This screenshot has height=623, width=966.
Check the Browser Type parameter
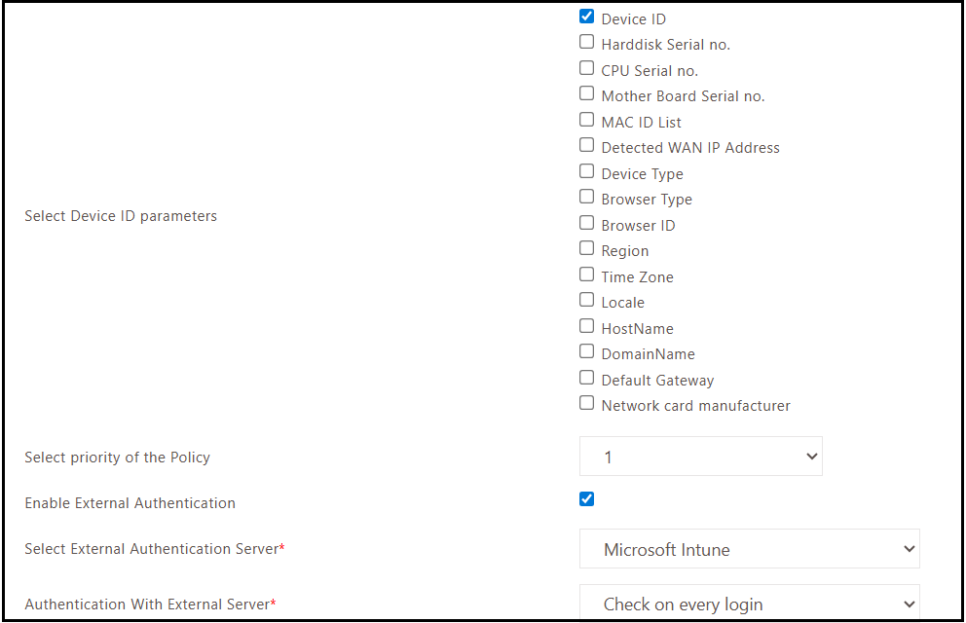[586, 197]
